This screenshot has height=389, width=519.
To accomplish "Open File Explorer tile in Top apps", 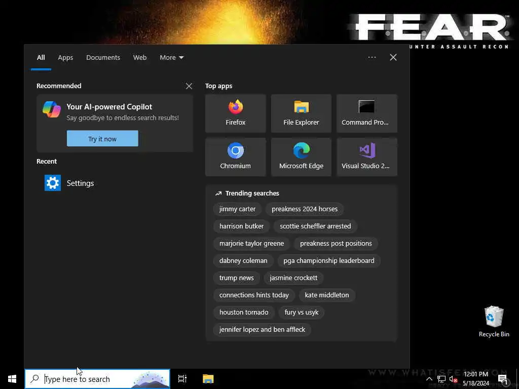I will click(301, 113).
